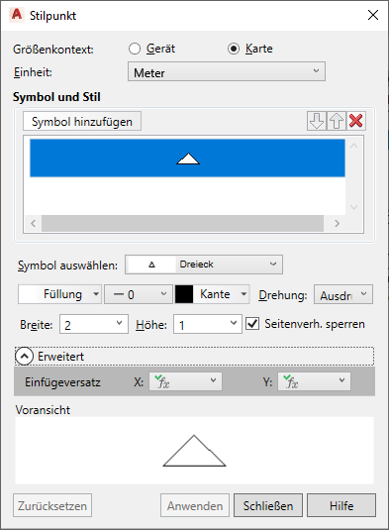
Task: Open the Y offset expression fx icon
Action: click(291, 381)
